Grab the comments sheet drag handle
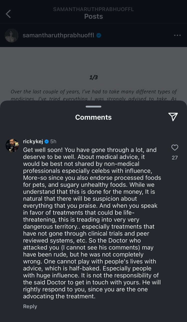Screen dimensions: 187x322 point(93,107)
